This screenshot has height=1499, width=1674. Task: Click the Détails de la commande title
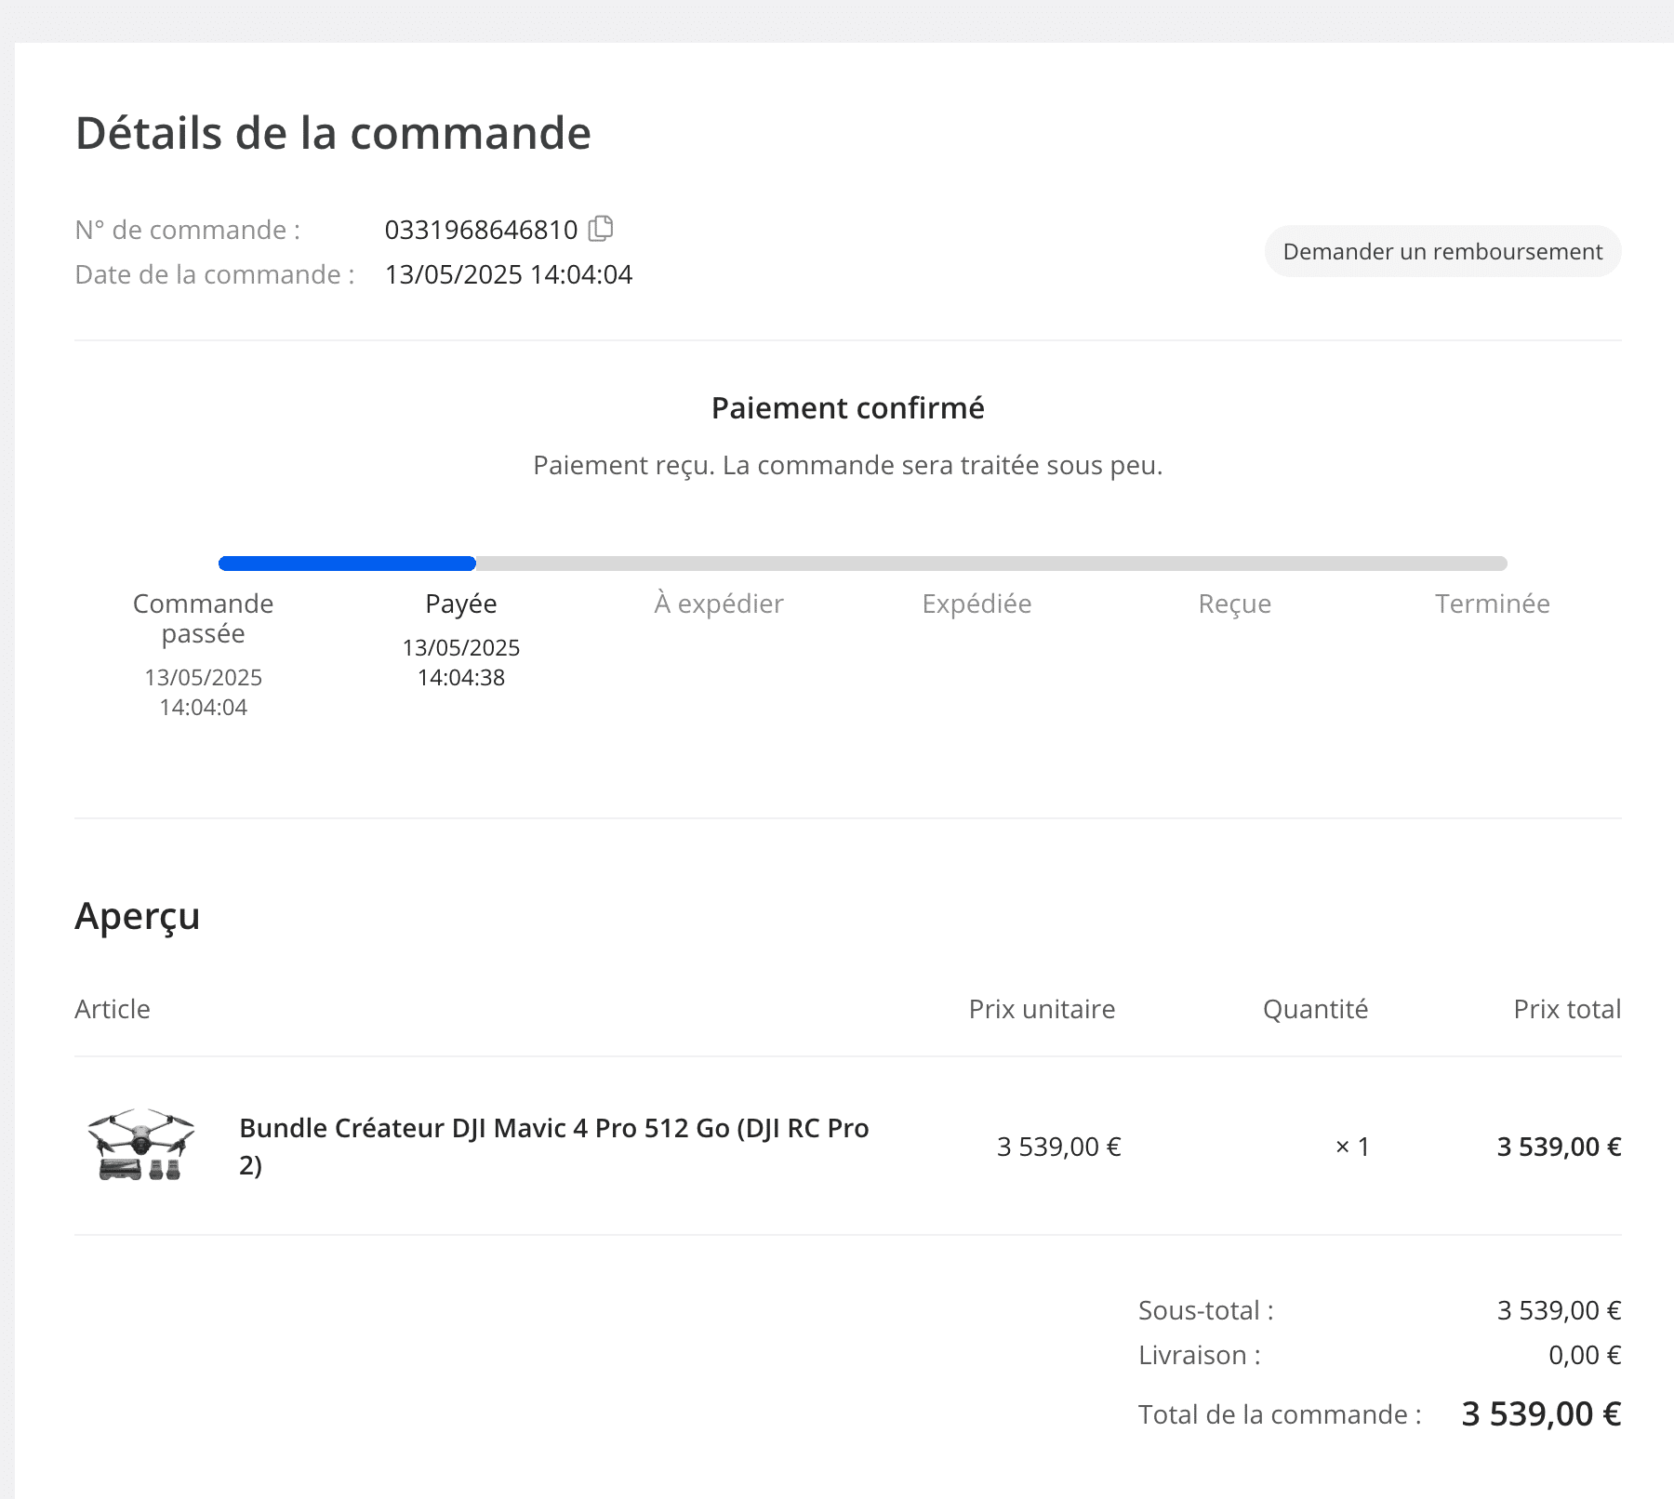click(x=333, y=132)
